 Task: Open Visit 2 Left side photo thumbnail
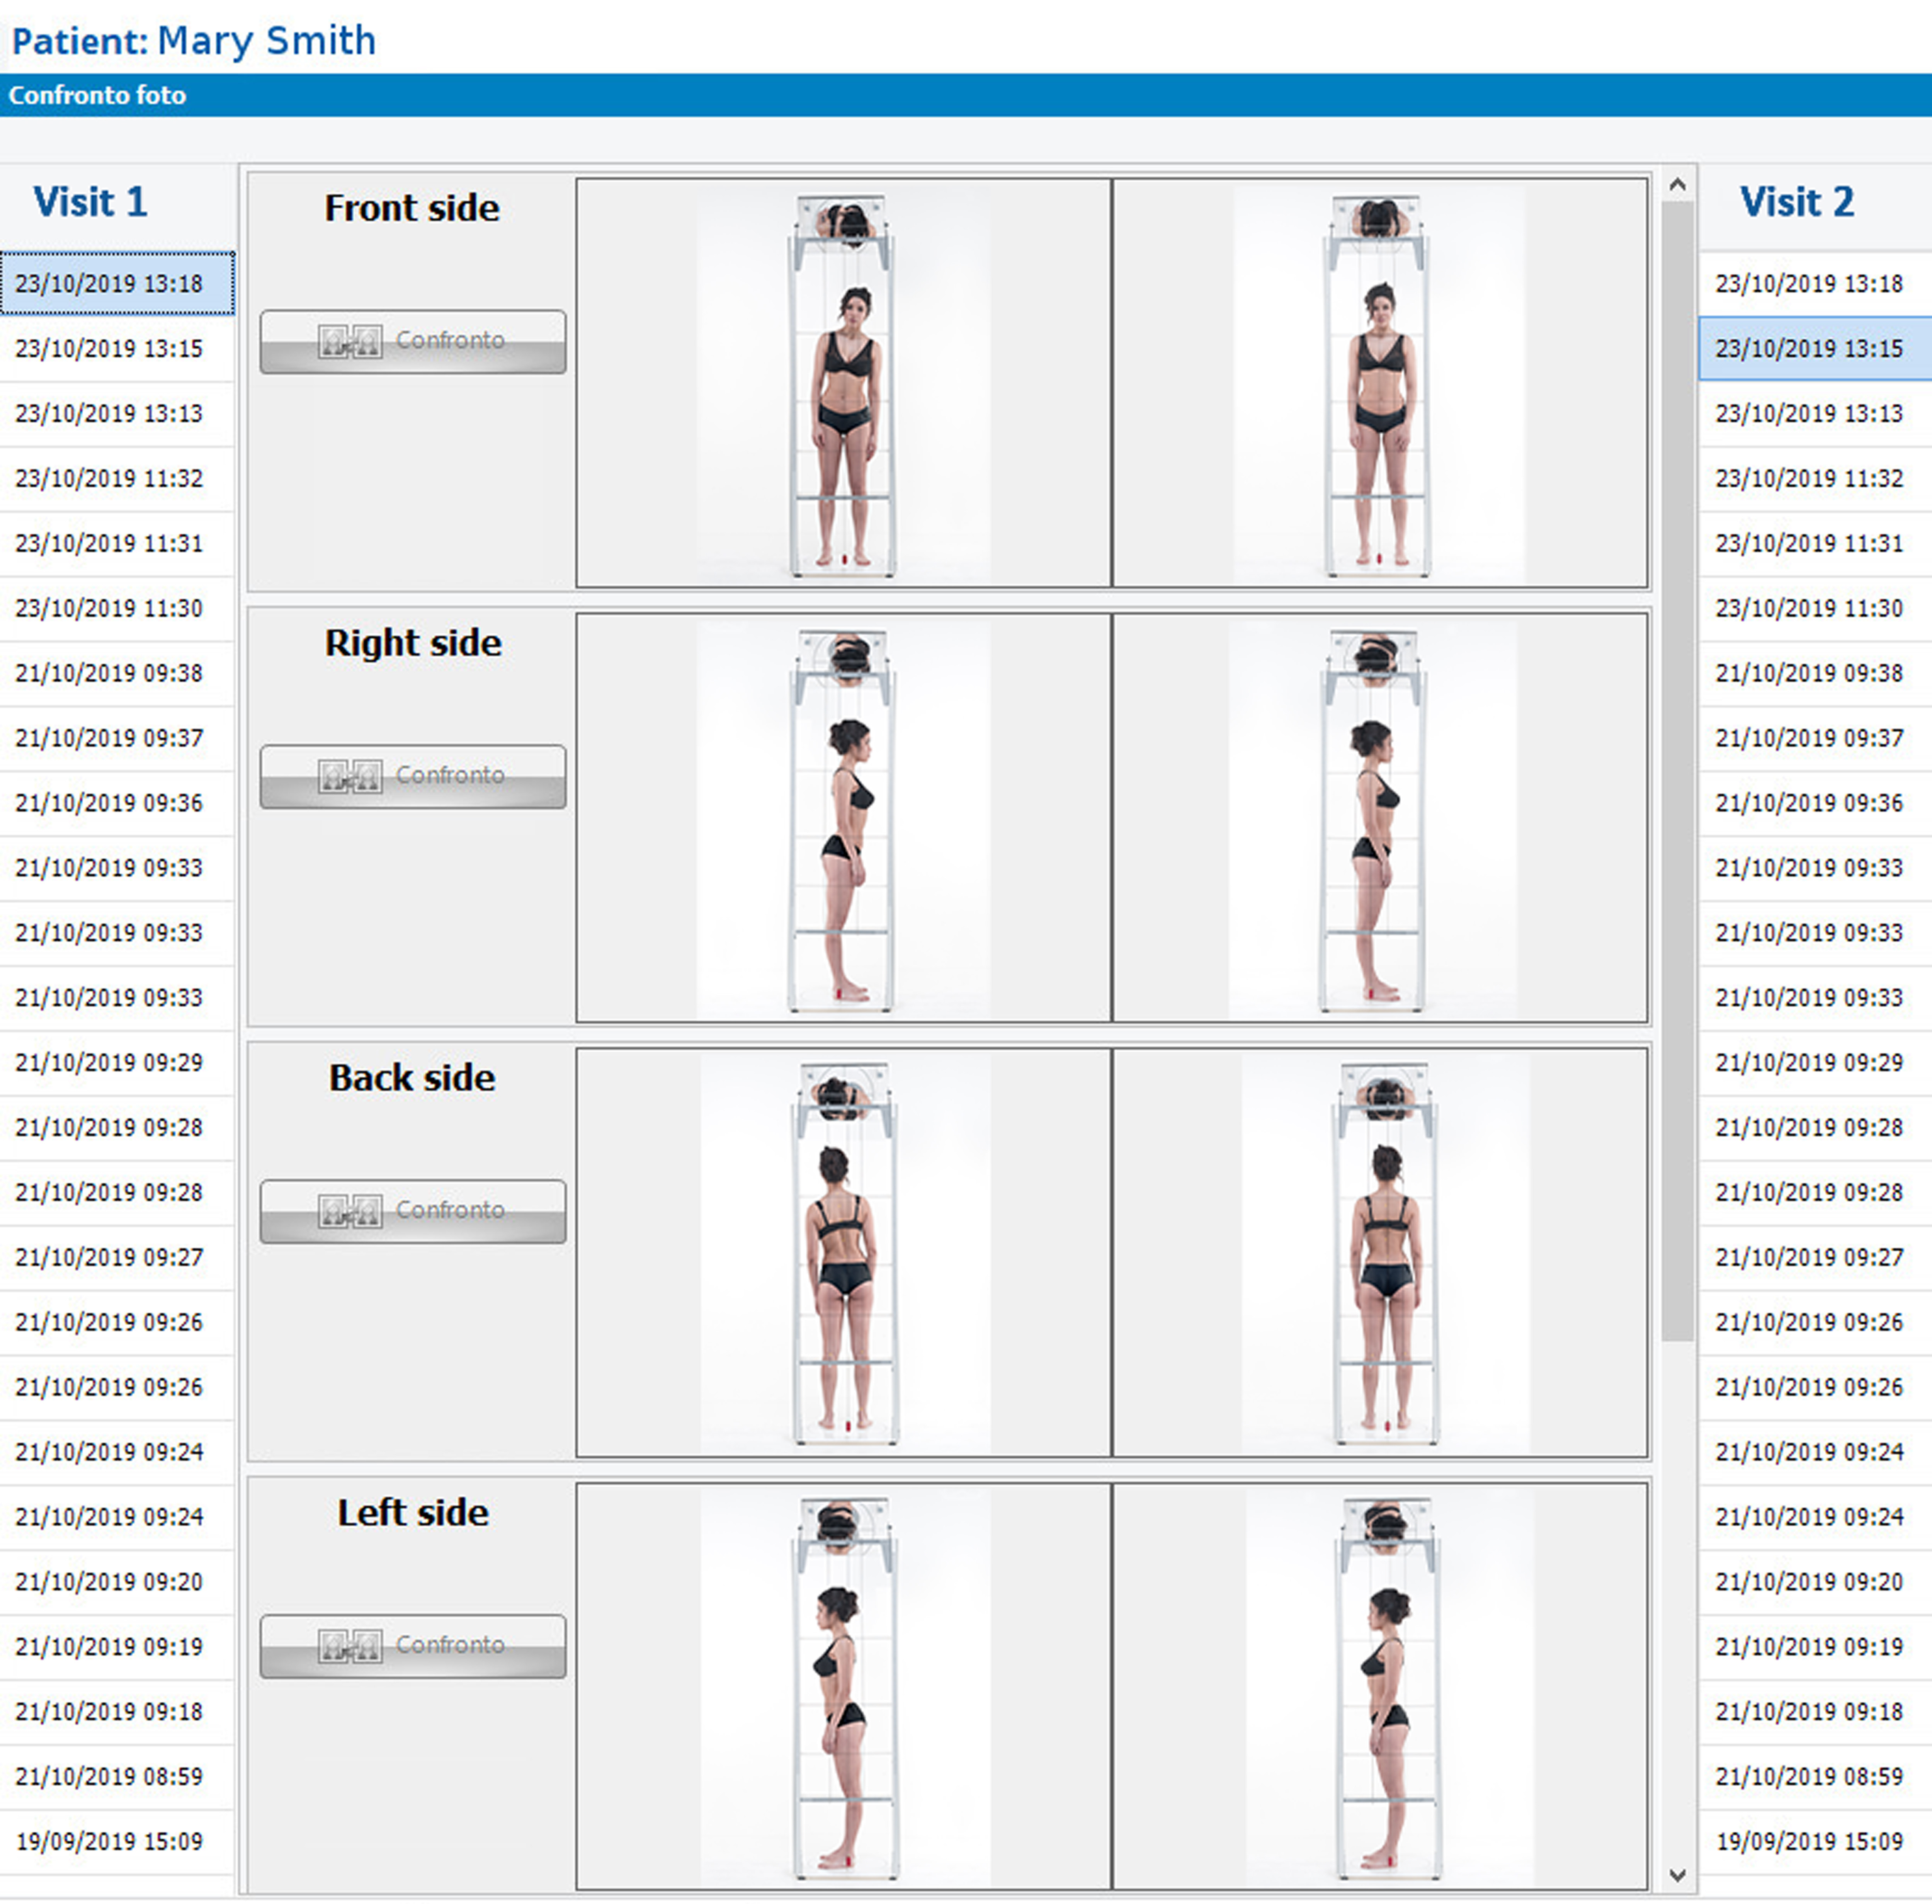(1379, 1686)
